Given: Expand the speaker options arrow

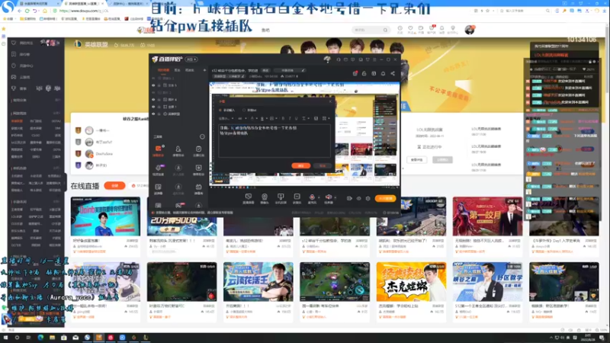Looking at the screenshot, I should pos(335,197).
